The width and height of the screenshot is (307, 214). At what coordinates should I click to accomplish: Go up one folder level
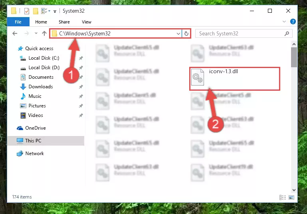click(x=44, y=33)
